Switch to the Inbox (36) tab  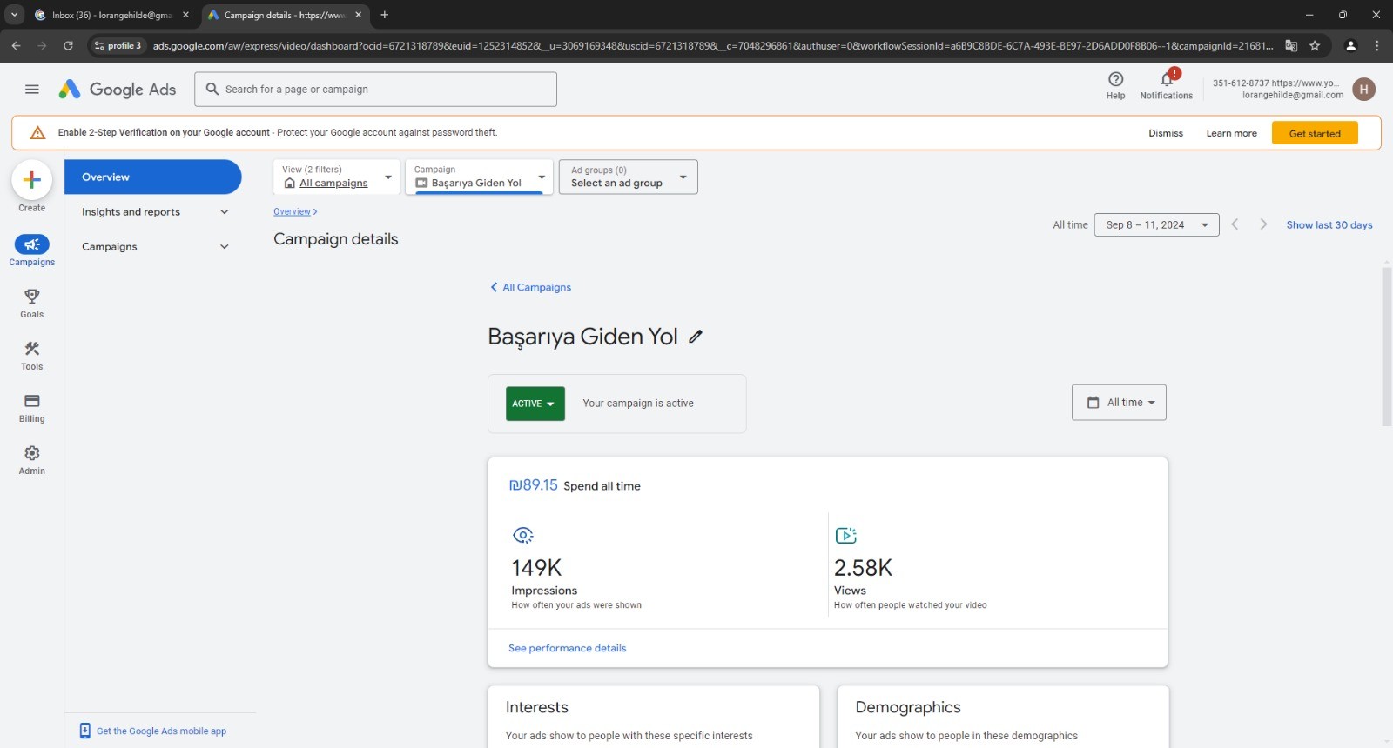tap(111, 15)
